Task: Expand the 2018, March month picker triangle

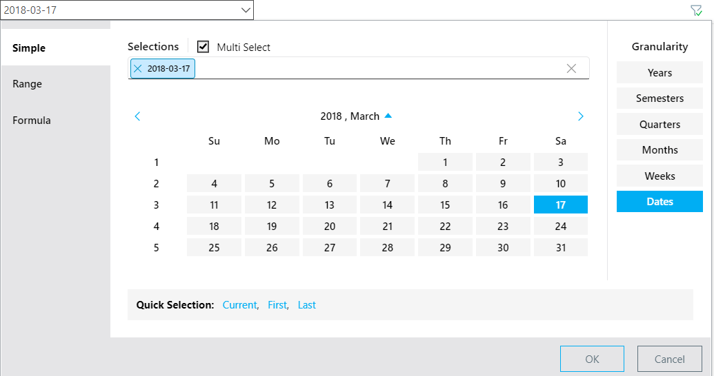Action: 388,116
